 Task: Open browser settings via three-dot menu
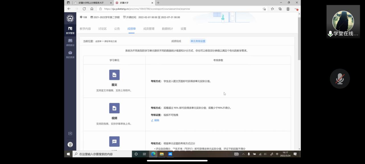coord(295,9)
